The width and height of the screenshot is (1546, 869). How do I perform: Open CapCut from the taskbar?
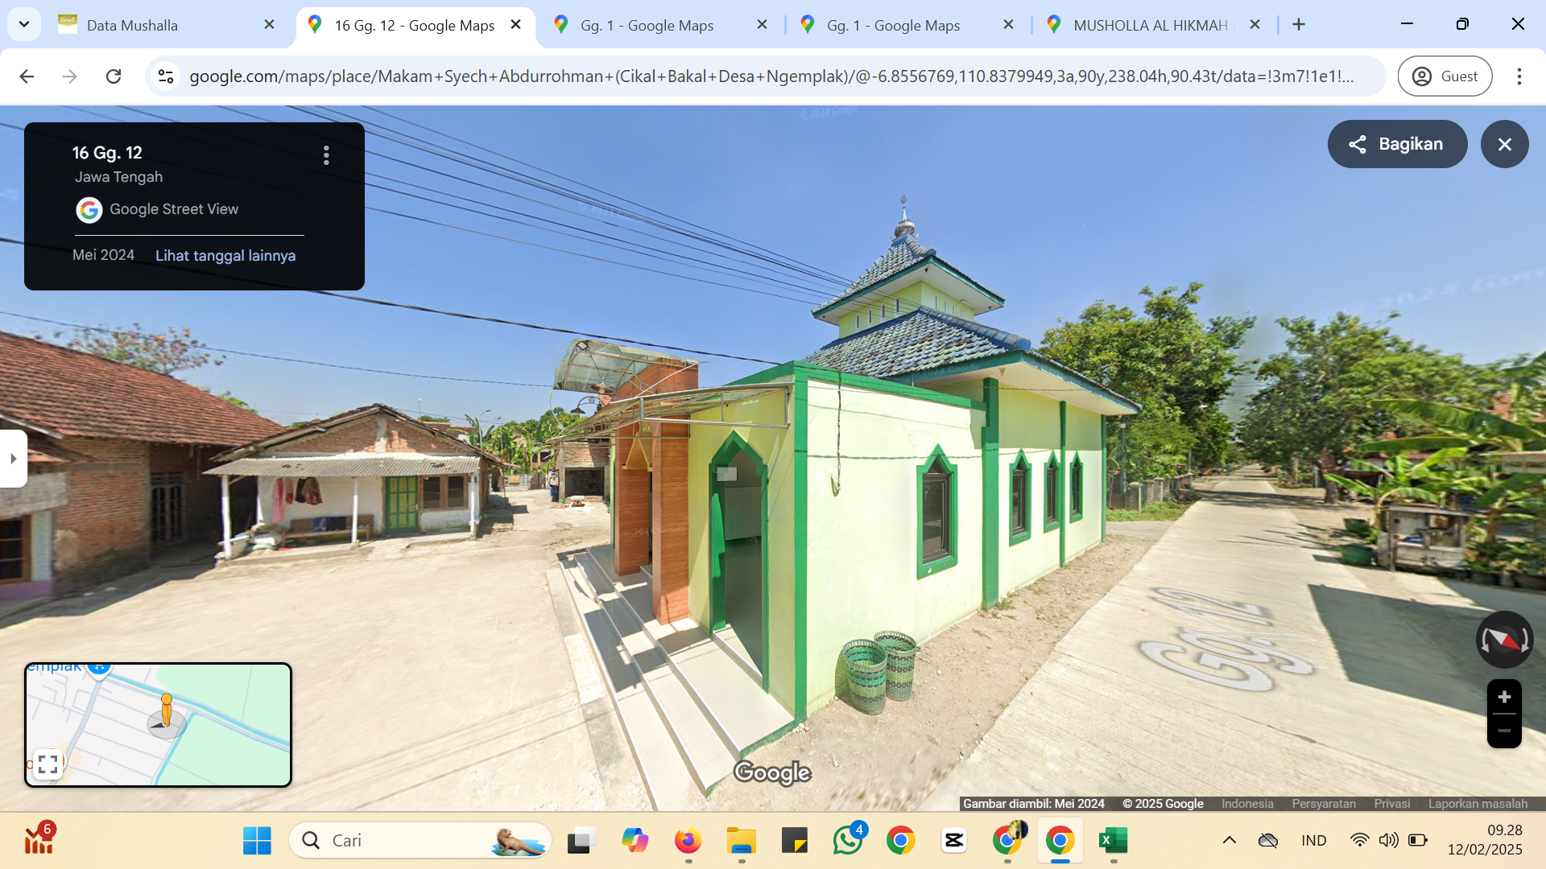point(953,841)
